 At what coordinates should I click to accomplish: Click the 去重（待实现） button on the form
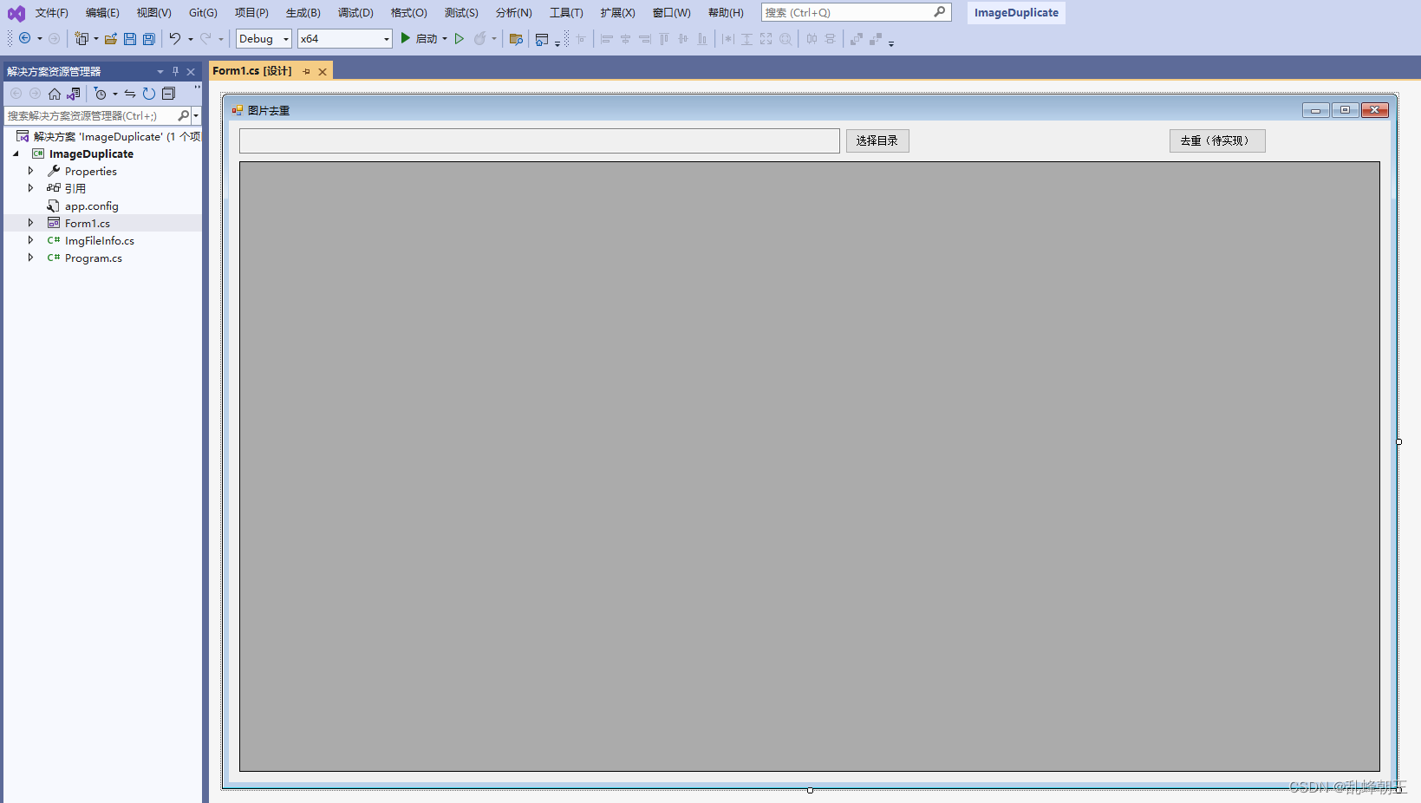tap(1217, 140)
